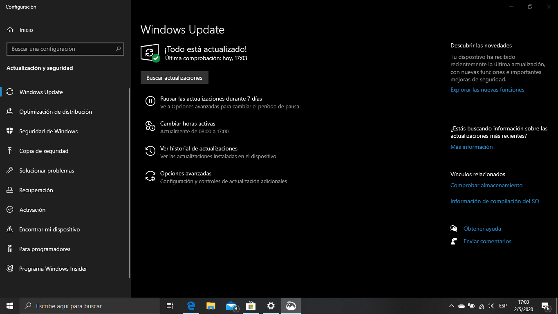The image size is (558, 314).
Task: Click the Obtener ayuda link
Action: [x=482, y=229]
